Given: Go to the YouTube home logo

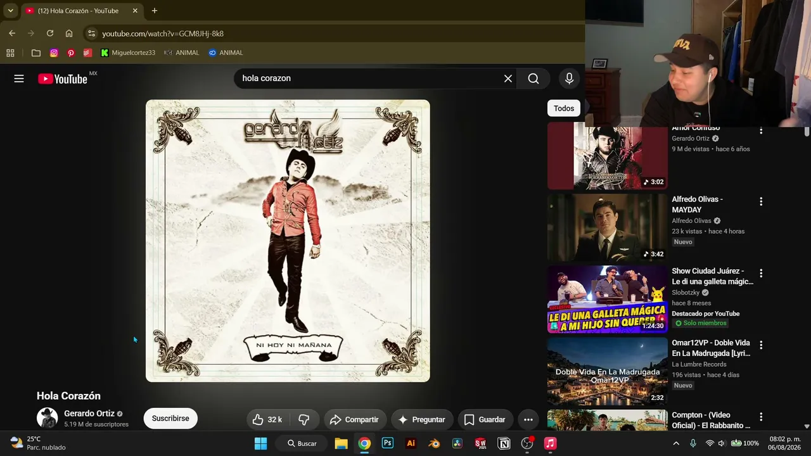Looking at the screenshot, I should coord(62,79).
